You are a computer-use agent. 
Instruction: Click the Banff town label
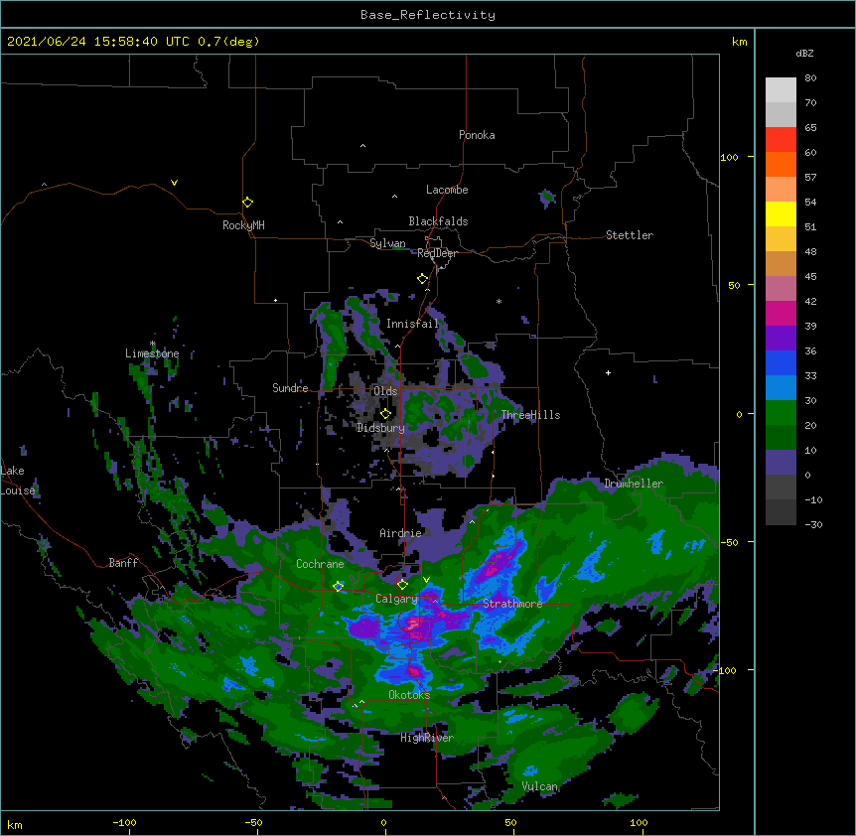(123, 563)
